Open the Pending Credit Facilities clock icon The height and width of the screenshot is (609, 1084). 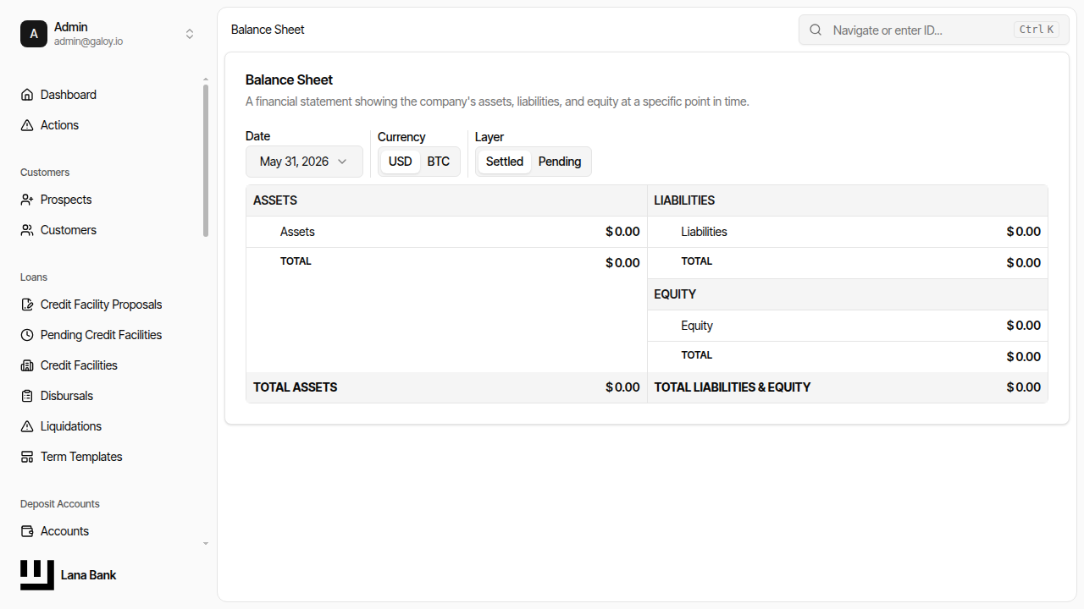pos(27,335)
